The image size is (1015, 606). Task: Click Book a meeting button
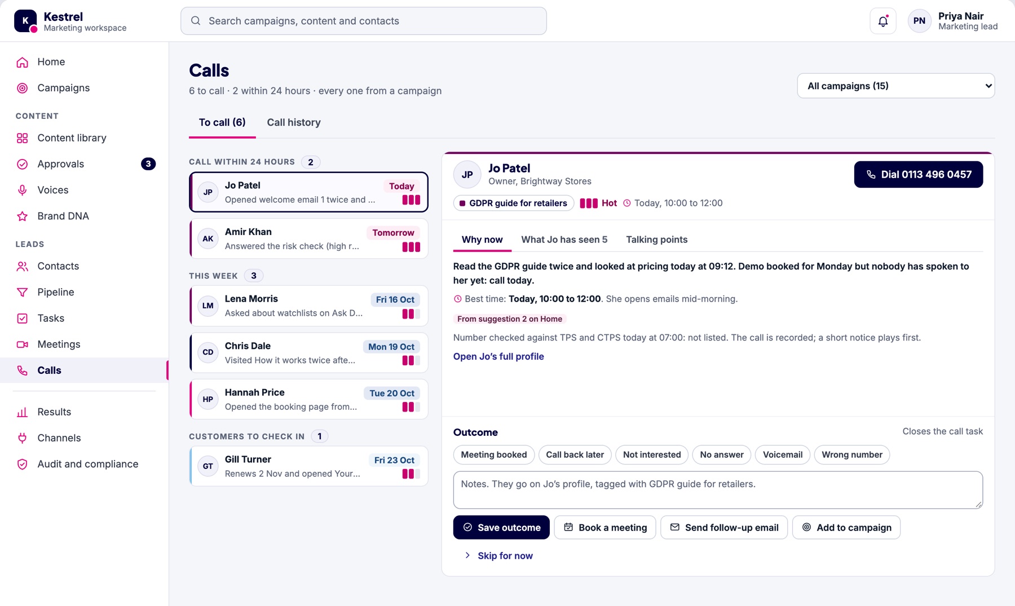point(605,528)
